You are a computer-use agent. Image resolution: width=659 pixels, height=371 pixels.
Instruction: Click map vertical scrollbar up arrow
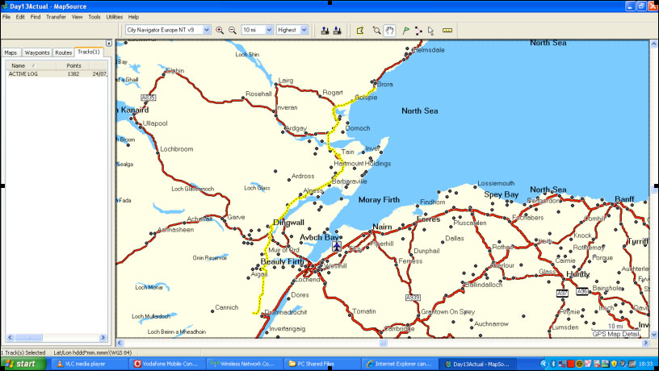[x=654, y=44]
